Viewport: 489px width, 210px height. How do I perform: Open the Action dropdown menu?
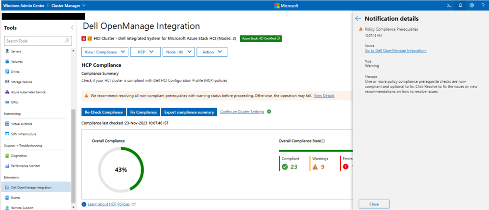[x=212, y=52]
